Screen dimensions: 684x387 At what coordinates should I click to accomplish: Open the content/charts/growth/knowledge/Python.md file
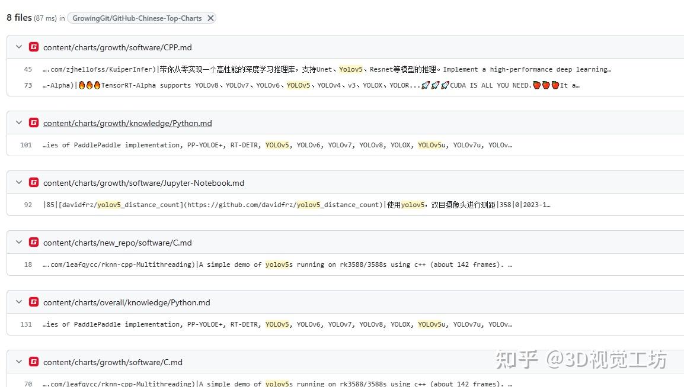click(x=128, y=122)
